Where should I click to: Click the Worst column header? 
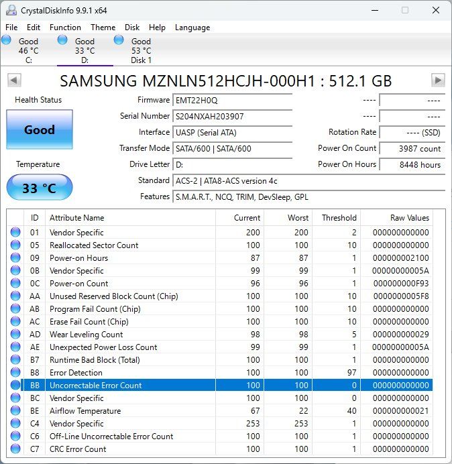288,218
